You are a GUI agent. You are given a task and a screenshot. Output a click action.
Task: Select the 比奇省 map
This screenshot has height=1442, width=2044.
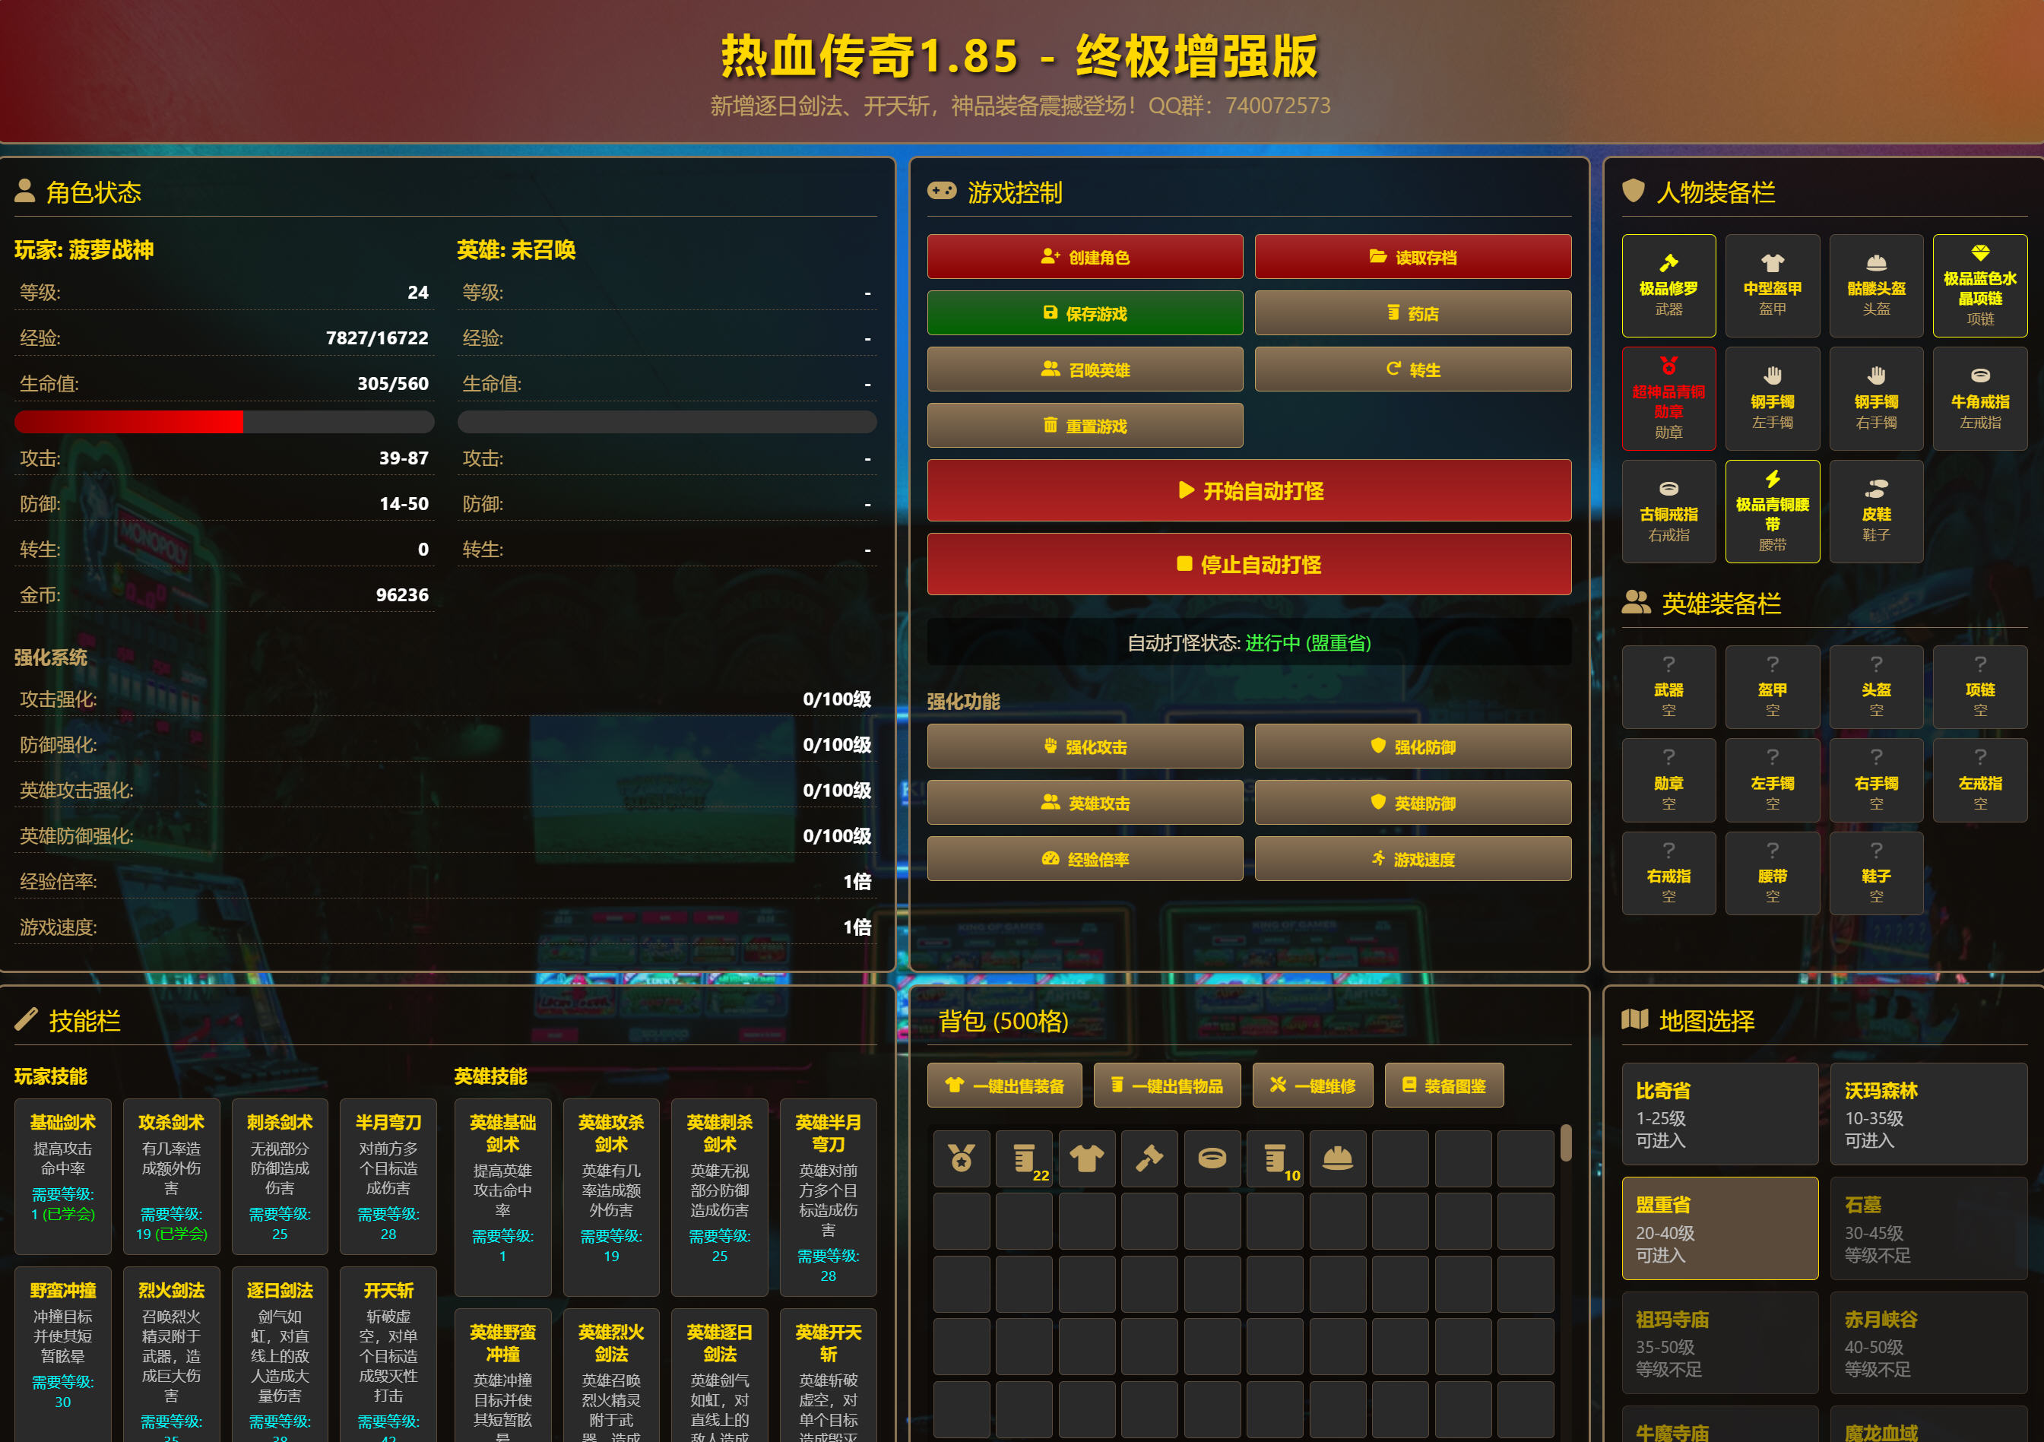click(x=1719, y=1114)
